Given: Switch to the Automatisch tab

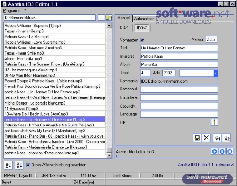Looking at the screenshot, I should 144,19.
